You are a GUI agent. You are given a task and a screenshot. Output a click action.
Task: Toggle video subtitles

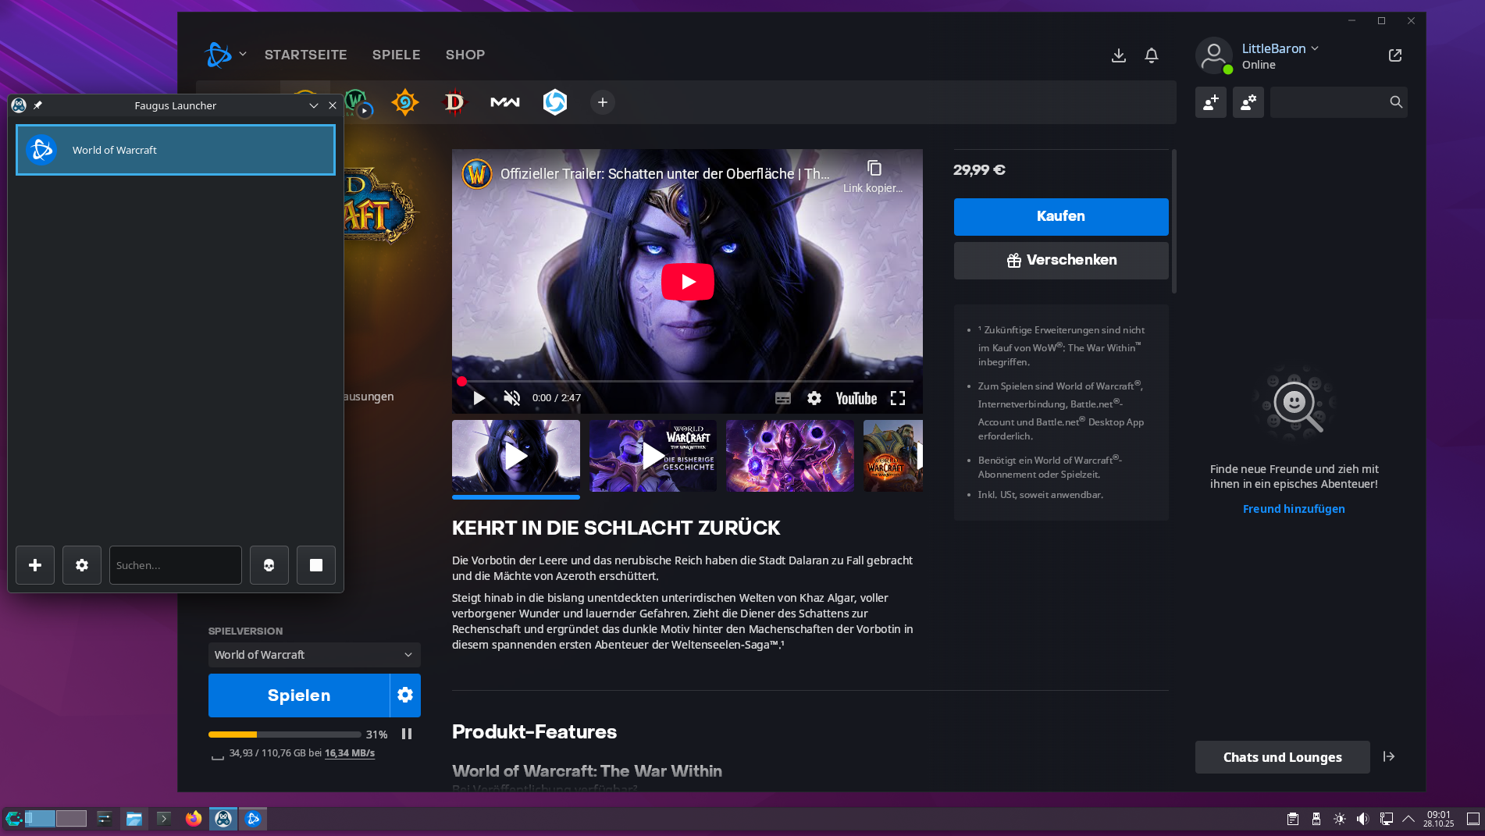coord(782,398)
